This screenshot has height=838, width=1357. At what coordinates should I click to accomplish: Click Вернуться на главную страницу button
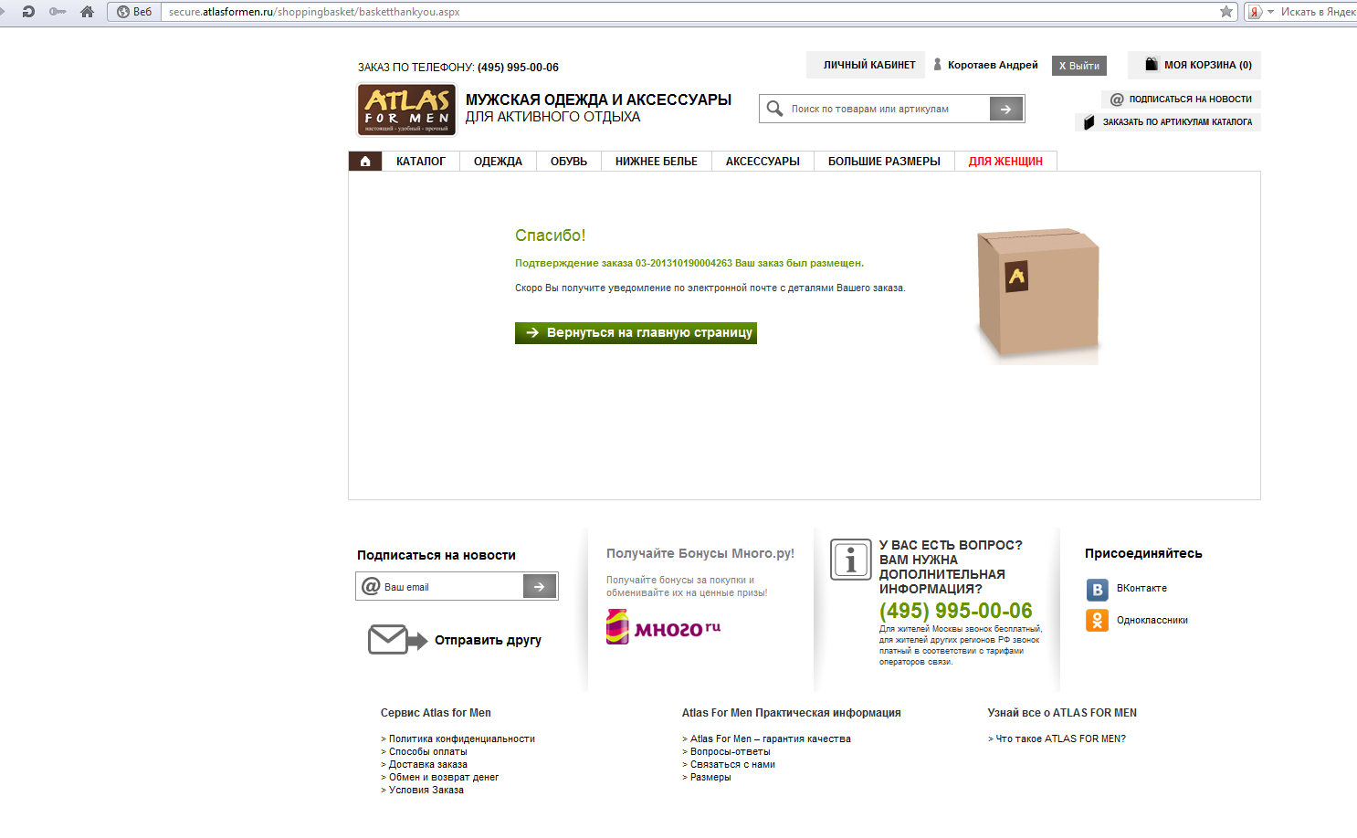click(636, 333)
